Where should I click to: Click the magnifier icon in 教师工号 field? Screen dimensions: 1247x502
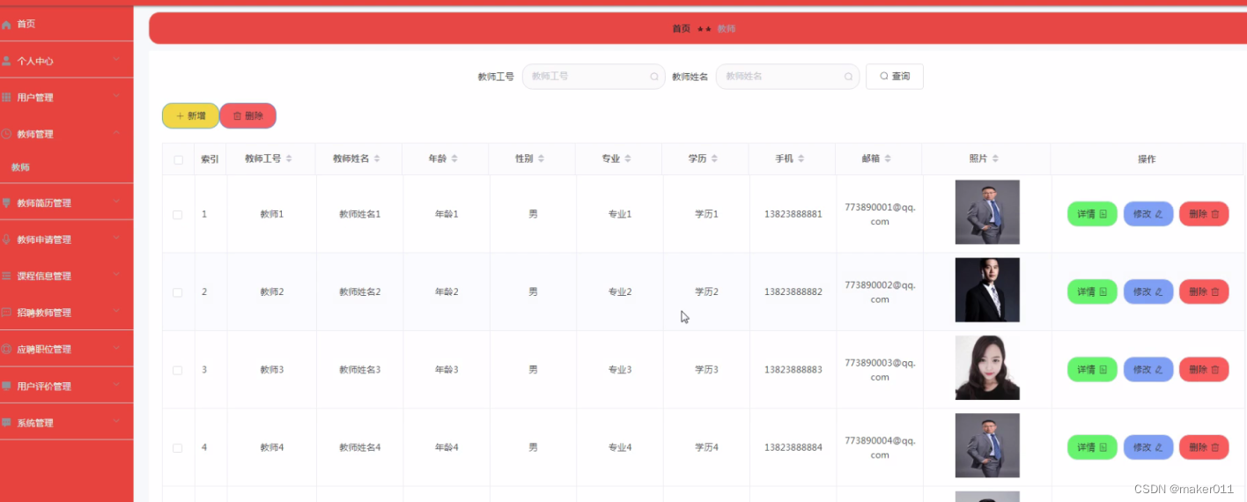click(654, 77)
